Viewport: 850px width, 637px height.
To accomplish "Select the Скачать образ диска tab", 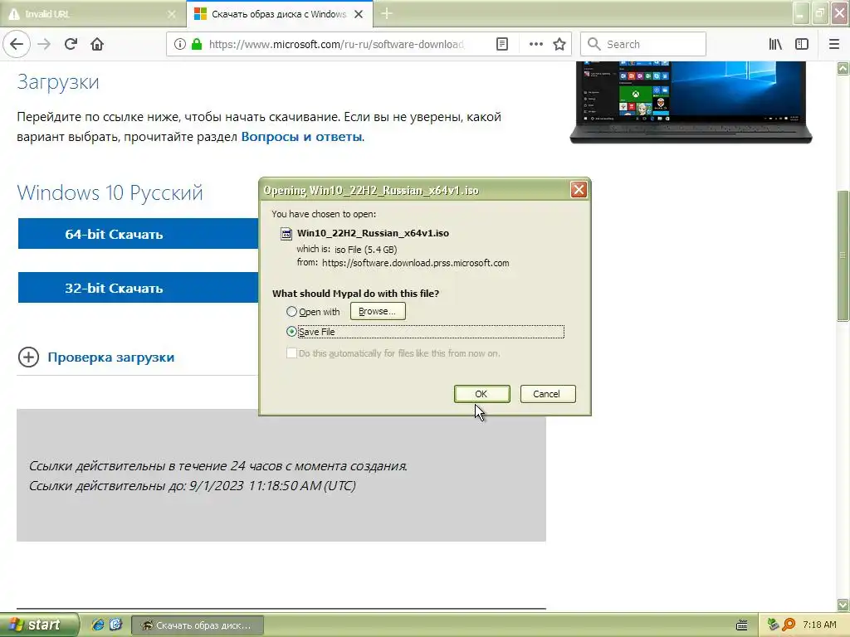I will pyautogui.click(x=279, y=14).
